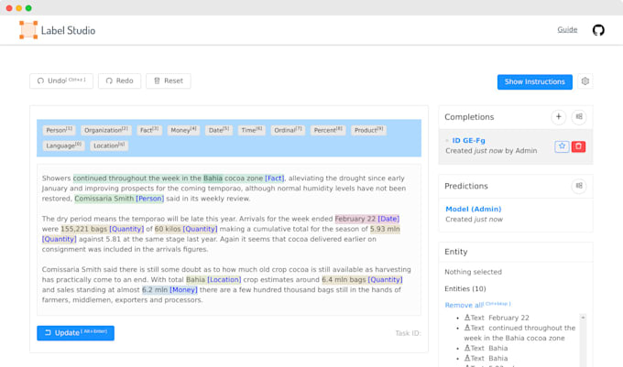The width and height of the screenshot is (623, 367).
Task: Toggle Completions panel list view icon
Action: tap(579, 117)
